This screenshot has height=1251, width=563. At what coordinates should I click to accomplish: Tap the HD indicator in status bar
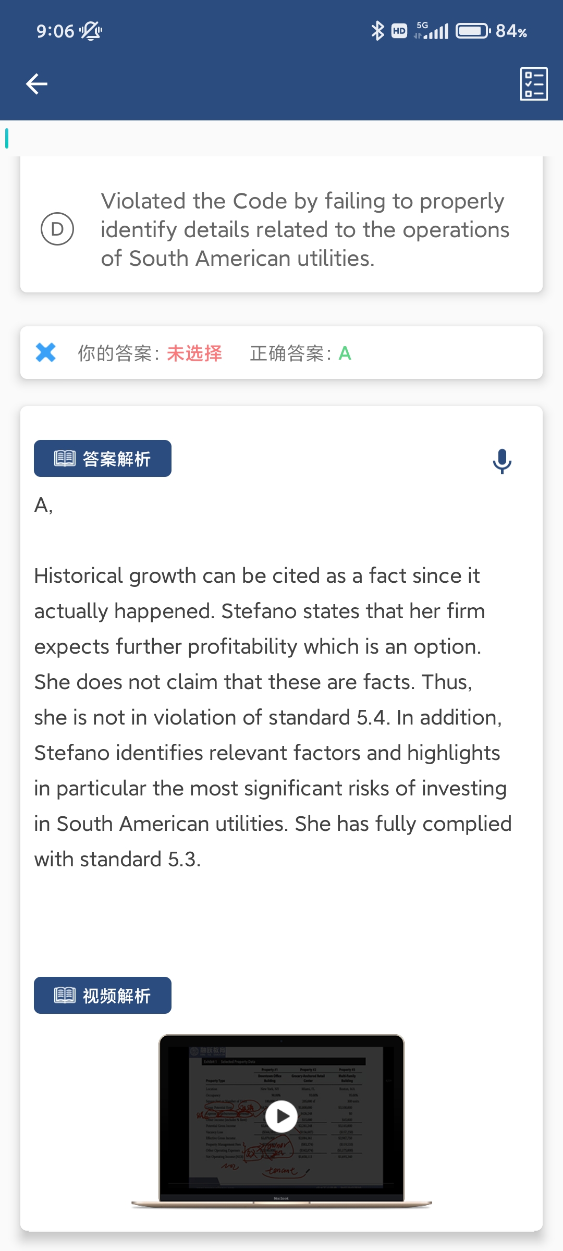pyautogui.click(x=399, y=31)
